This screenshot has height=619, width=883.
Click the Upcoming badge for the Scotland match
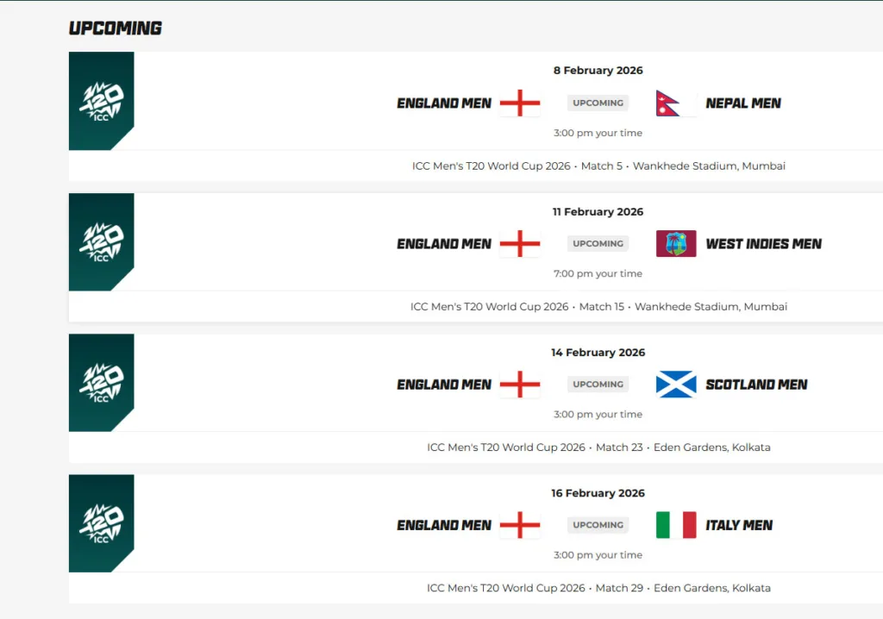598,385
